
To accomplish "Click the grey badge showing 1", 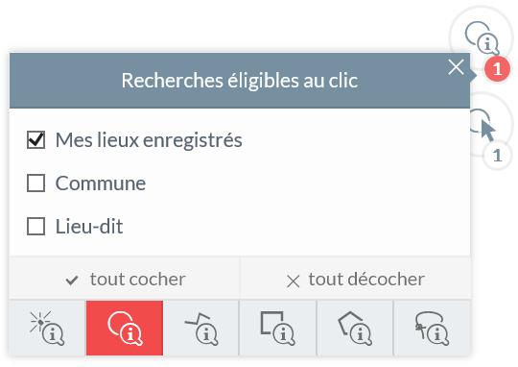I will 497,156.
